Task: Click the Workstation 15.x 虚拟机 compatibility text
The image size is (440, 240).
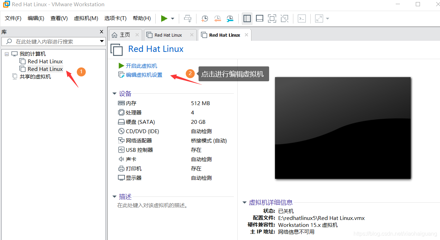Action: pyautogui.click(x=308, y=225)
